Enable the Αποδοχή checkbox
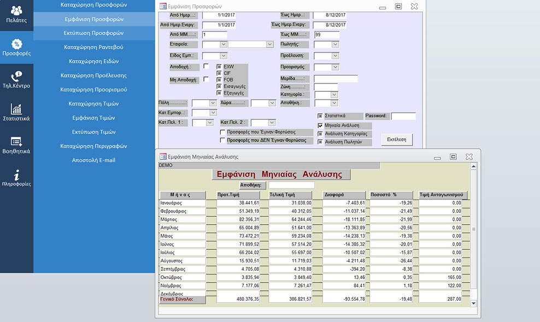 click(206, 66)
